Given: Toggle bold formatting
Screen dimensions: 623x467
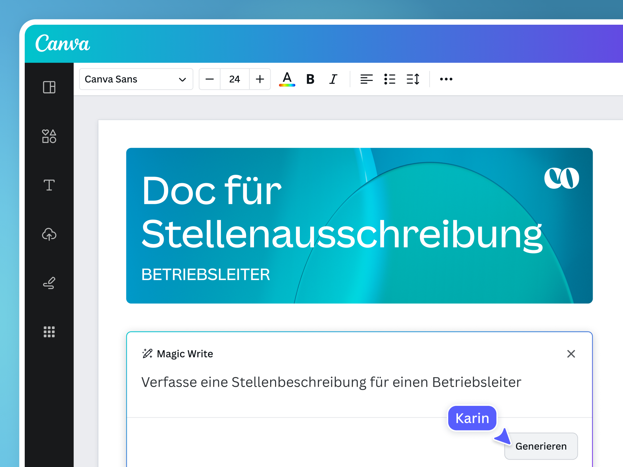Looking at the screenshot, I should 310,79.
